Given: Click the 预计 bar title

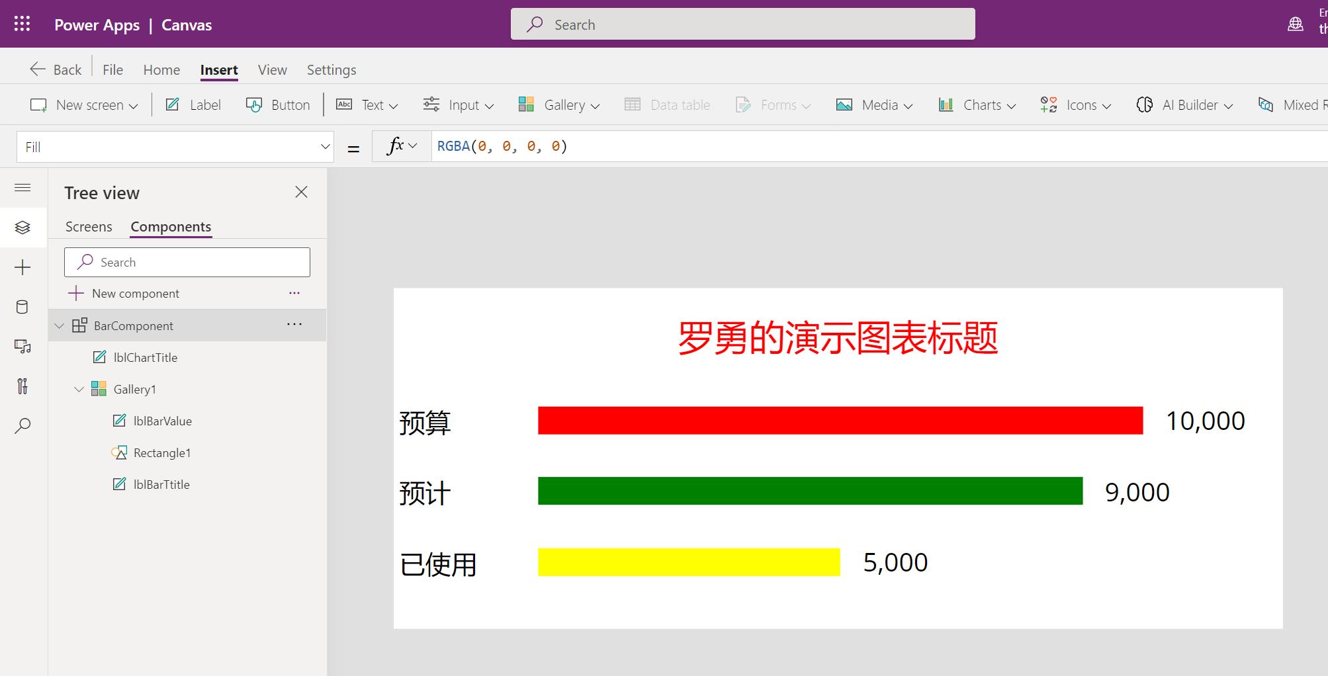Looking at the screenshot, I should (425, 493).
